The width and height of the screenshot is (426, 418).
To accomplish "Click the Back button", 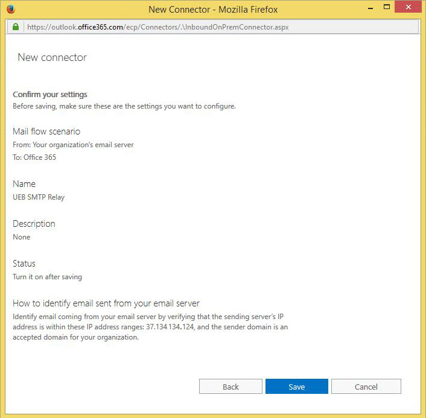I will click(x=230, y=386).
